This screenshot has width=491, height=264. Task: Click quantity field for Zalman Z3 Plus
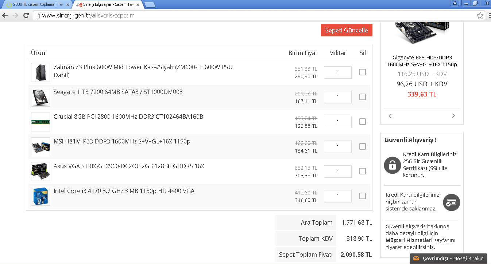tap(338, 72)
